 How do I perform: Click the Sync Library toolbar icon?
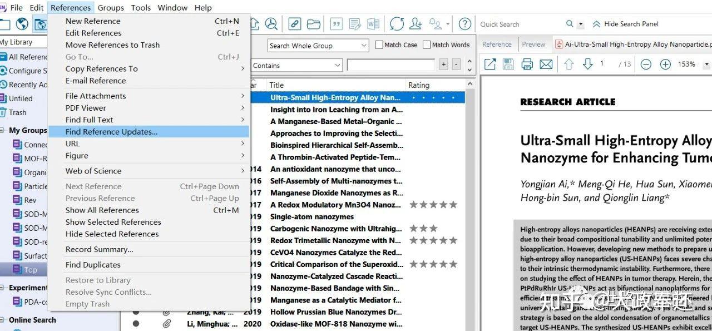[x=397, y=24]
